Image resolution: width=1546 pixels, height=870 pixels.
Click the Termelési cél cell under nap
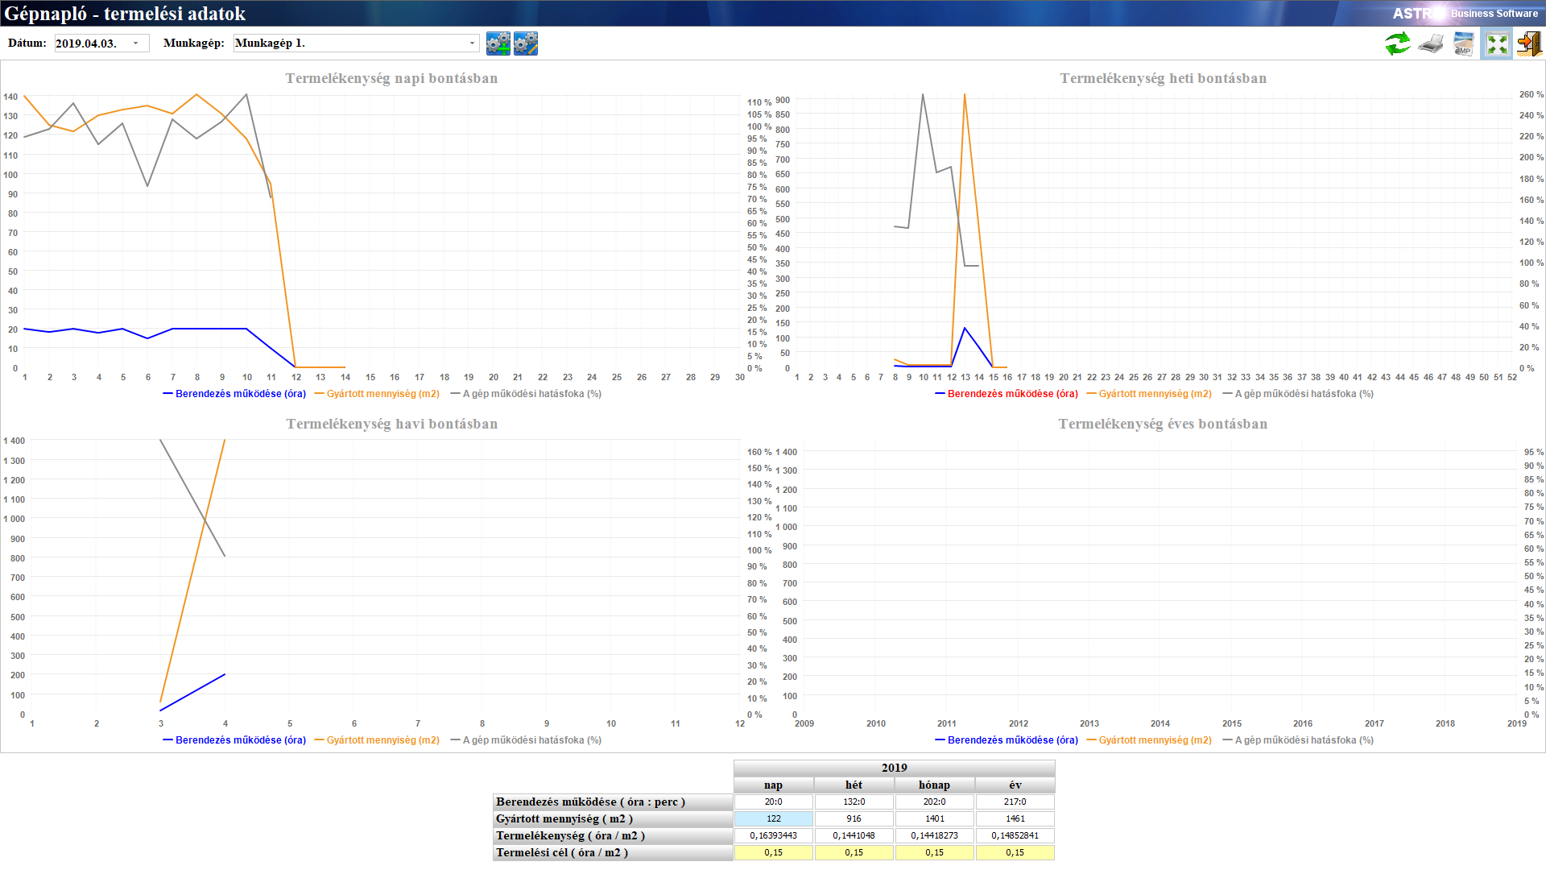click(x=774, y=852)
